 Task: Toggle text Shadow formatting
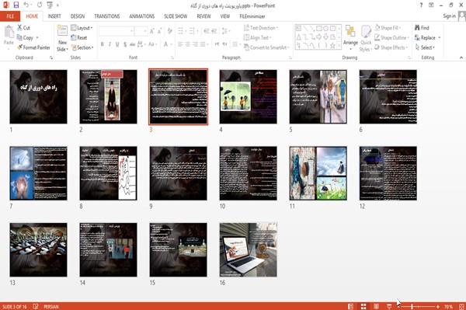(x=125, y=44)
